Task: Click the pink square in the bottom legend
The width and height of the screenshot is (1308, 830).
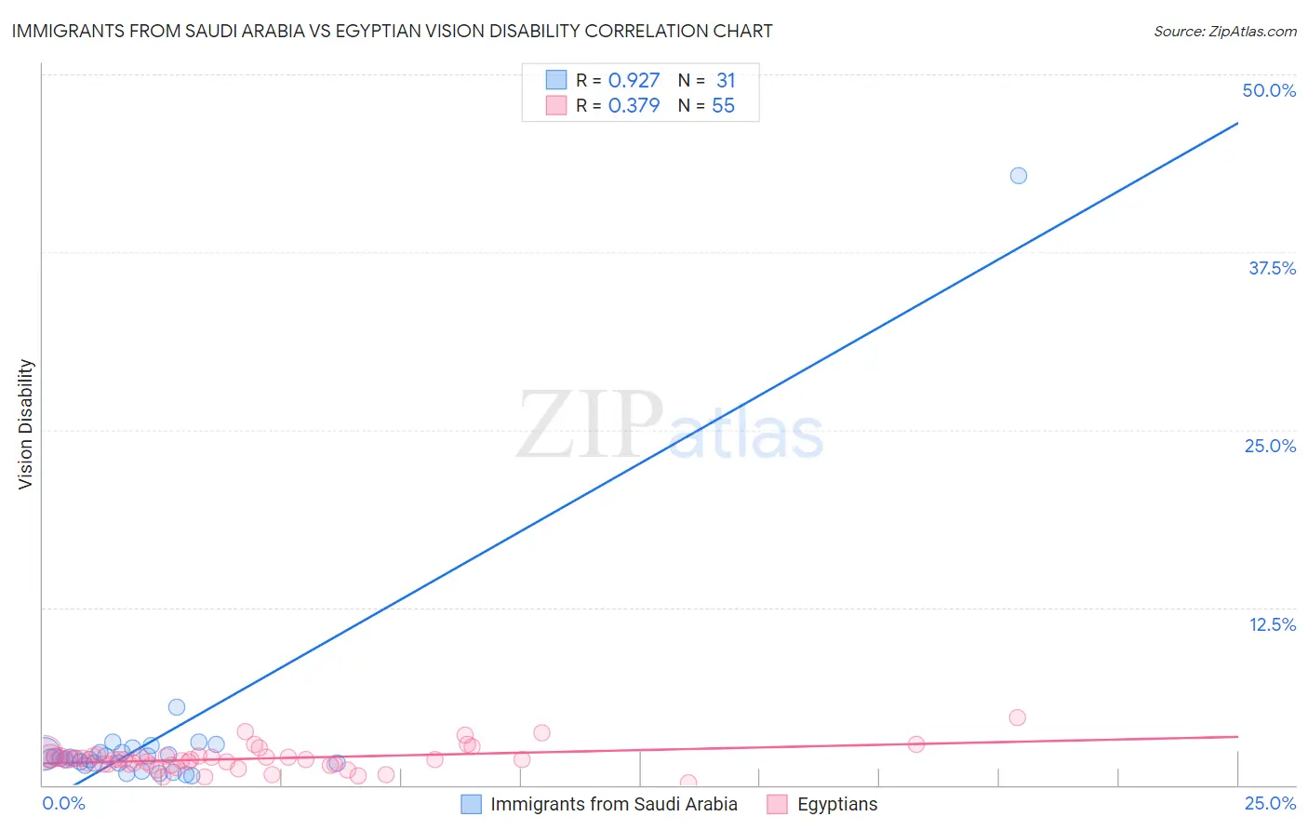Action: point(778,804)
